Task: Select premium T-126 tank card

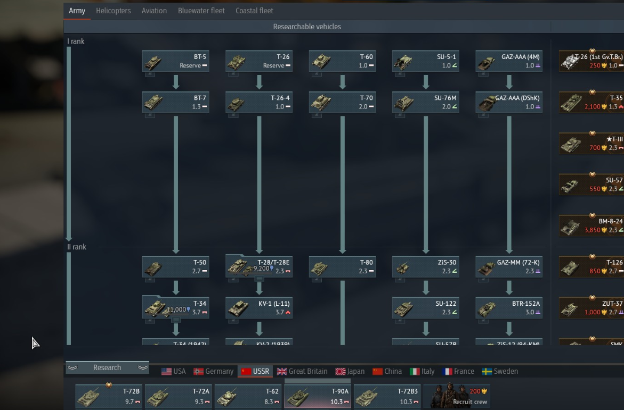Action: 591,266
